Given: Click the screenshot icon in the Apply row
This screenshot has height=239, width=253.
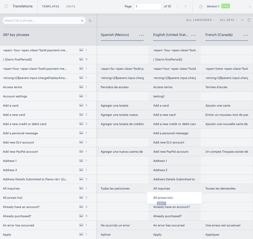Looking at the screenshot, I should [x=81, y=234].
